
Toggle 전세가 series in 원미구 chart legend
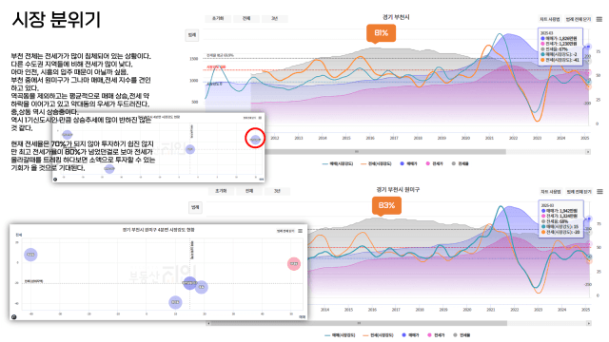tap(437, 335)
